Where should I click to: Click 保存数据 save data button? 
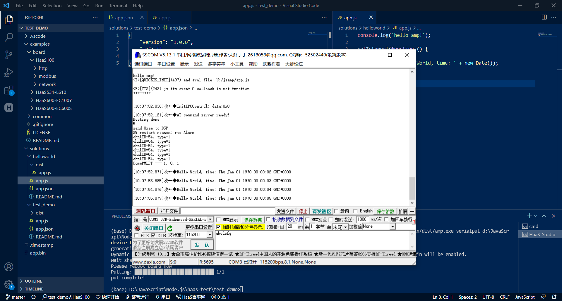tap(253, 220)
